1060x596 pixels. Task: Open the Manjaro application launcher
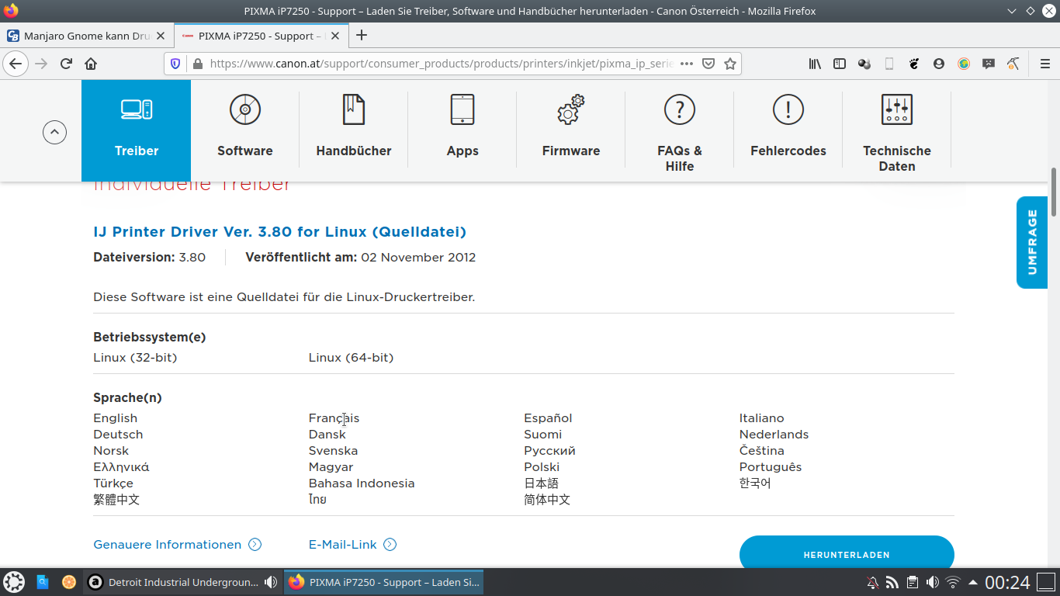click(14, 582)
